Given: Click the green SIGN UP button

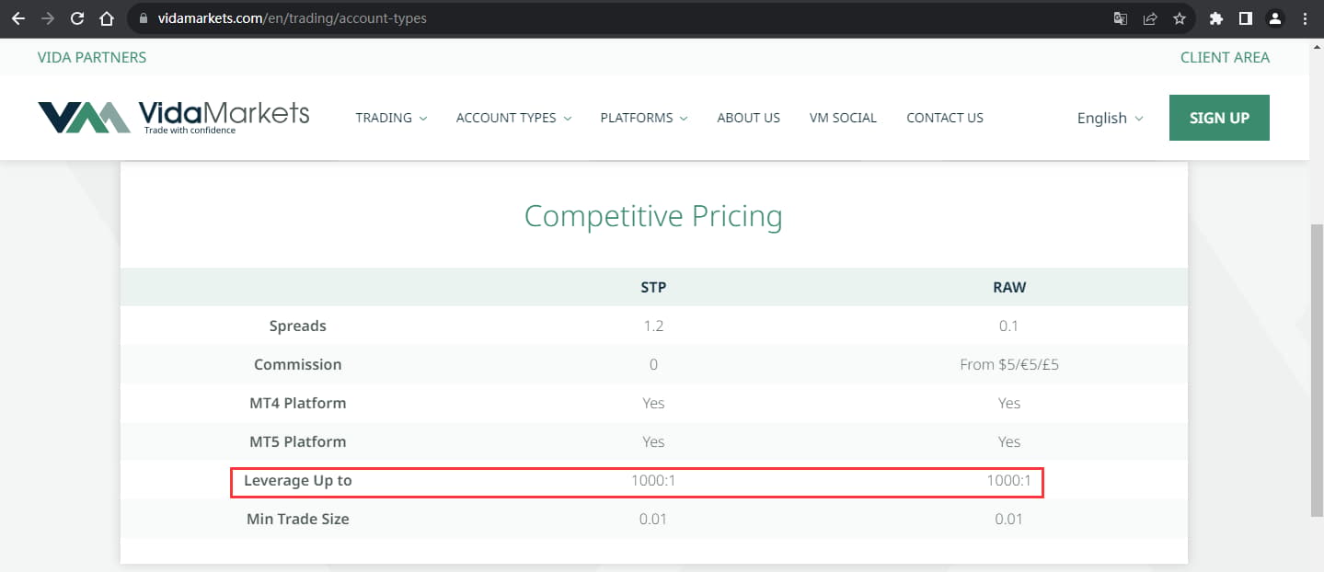Looking at the screenshot, I should pos(1219,118).
